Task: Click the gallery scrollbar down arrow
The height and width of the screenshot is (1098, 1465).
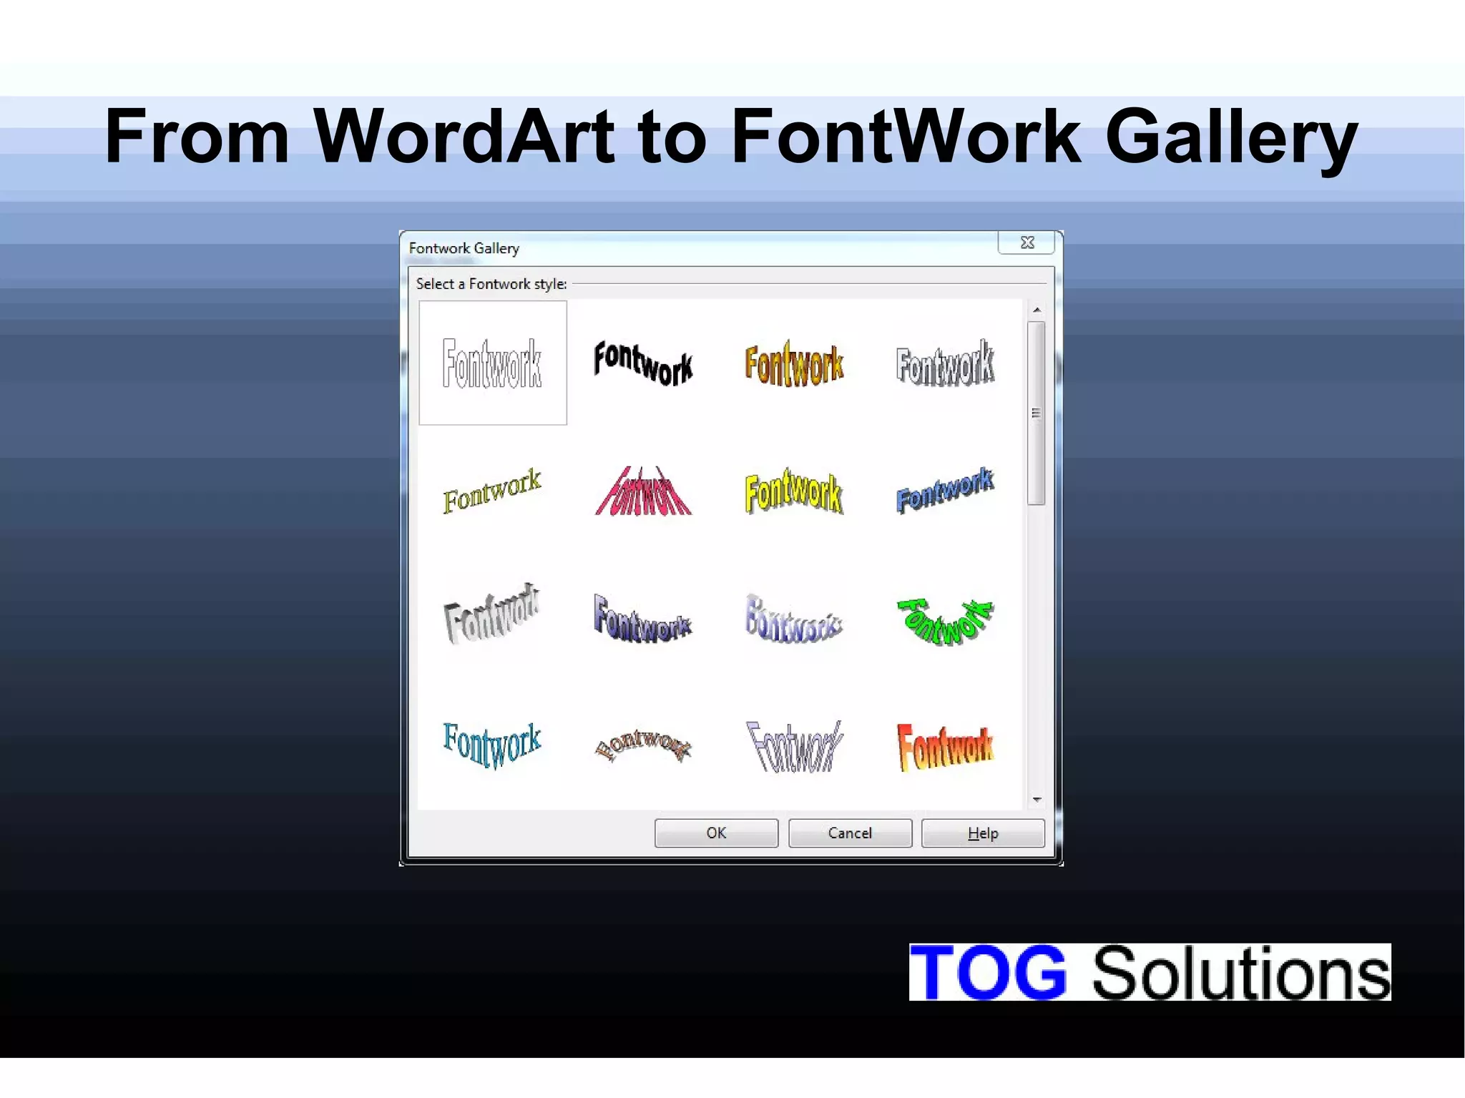Action: pyautogui.click(x=1037, y=800)
